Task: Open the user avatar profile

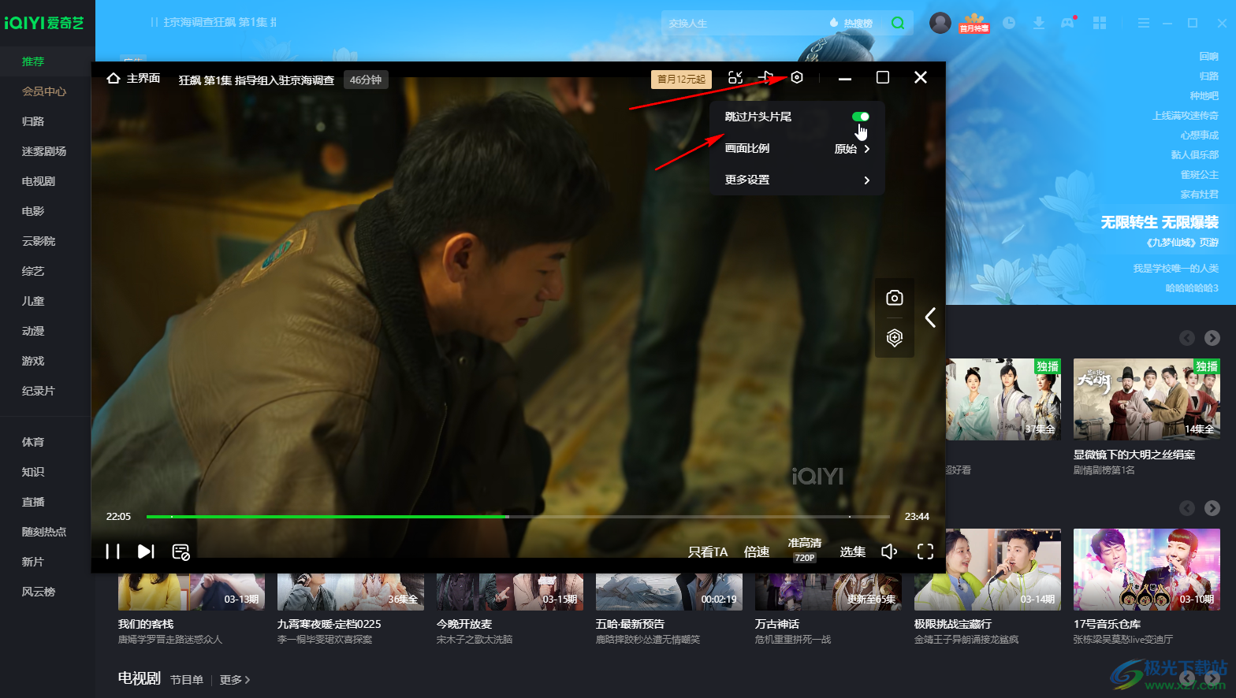Action: pos(940,23)
